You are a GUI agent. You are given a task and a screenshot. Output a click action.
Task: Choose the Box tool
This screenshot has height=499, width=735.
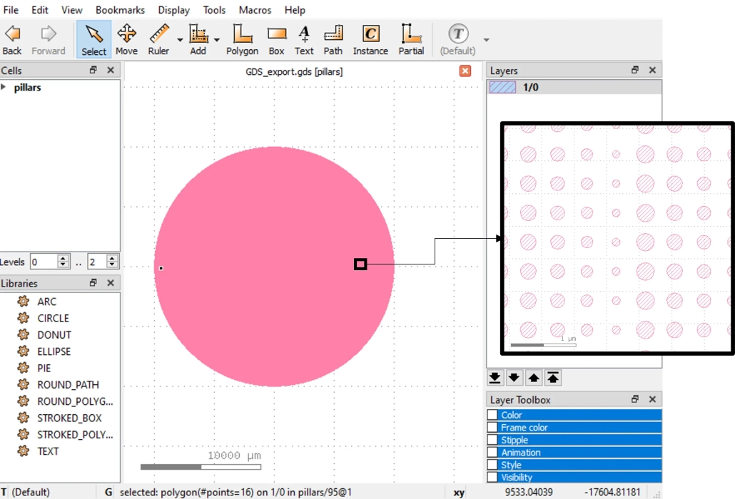click(277, 39)
